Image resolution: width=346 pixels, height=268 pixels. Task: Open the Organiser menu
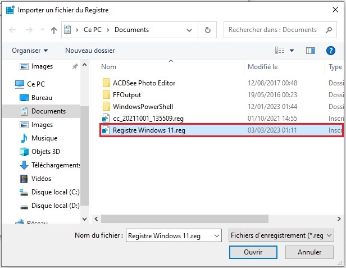(x=30, y=51)
